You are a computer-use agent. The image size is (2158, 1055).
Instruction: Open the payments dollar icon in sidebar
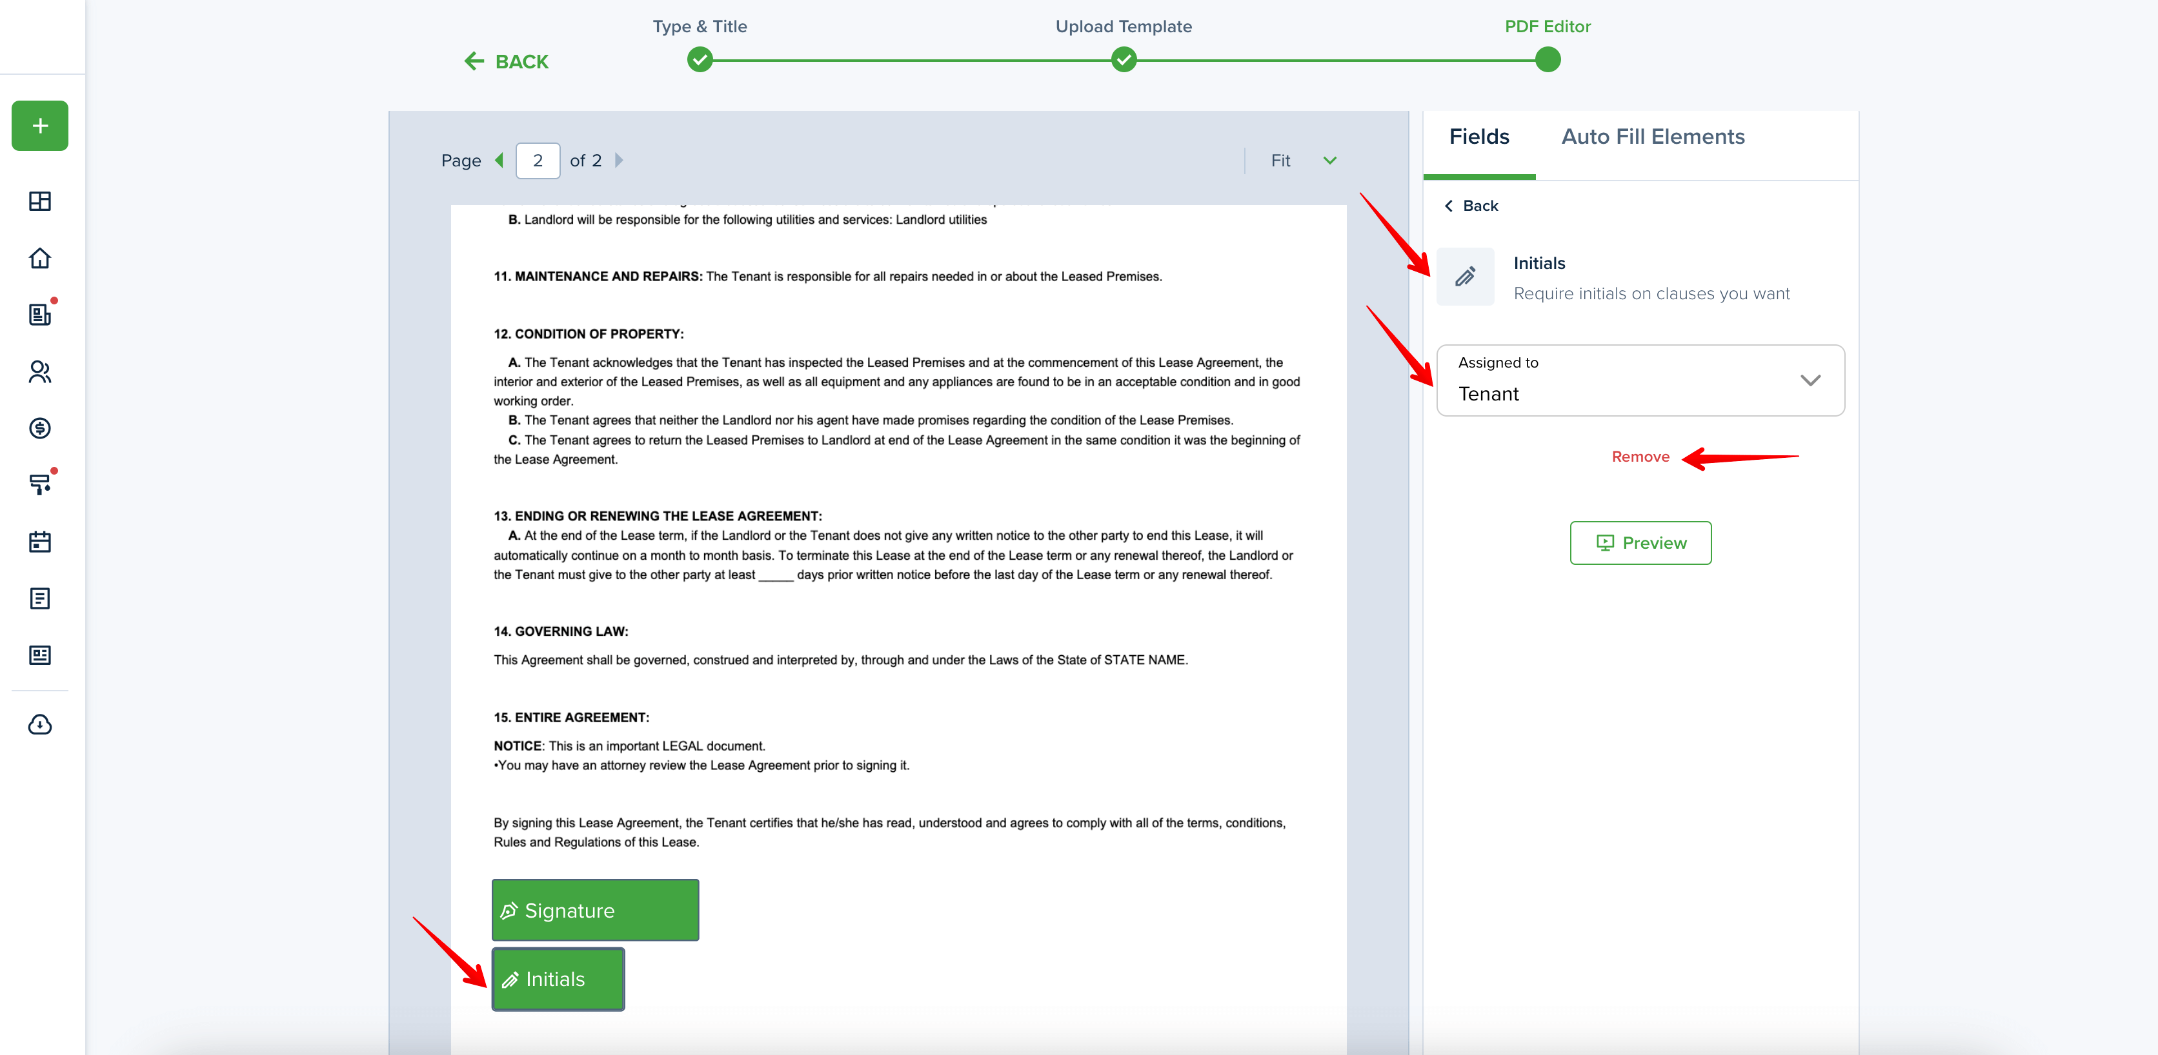pyautogui.click(x=39, y=428)
